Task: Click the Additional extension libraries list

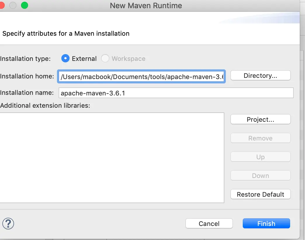Action: [112, 157]
